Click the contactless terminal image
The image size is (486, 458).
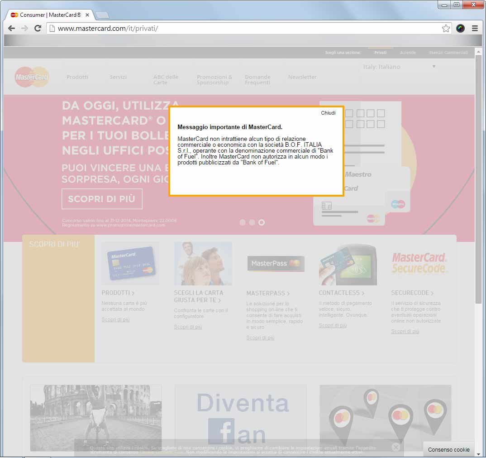point(348,265)
